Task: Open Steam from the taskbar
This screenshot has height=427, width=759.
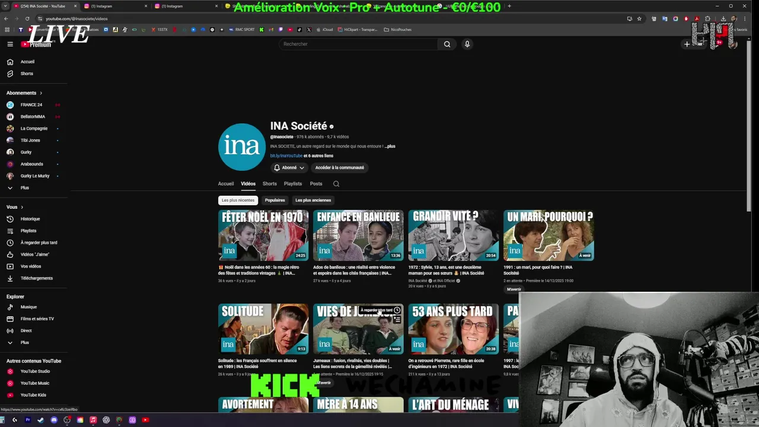Action: click(x=41, y=420)
